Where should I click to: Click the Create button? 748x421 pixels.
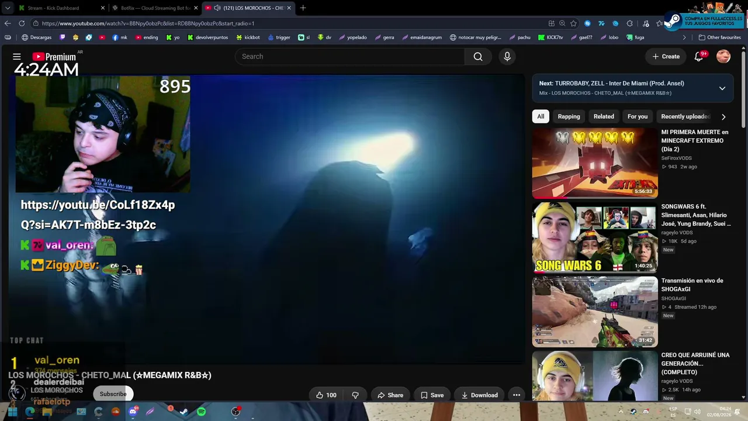click(666, 57)
